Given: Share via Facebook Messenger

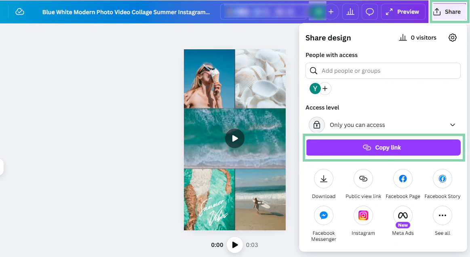Looking at the screenshot, I should coord(324,224).
